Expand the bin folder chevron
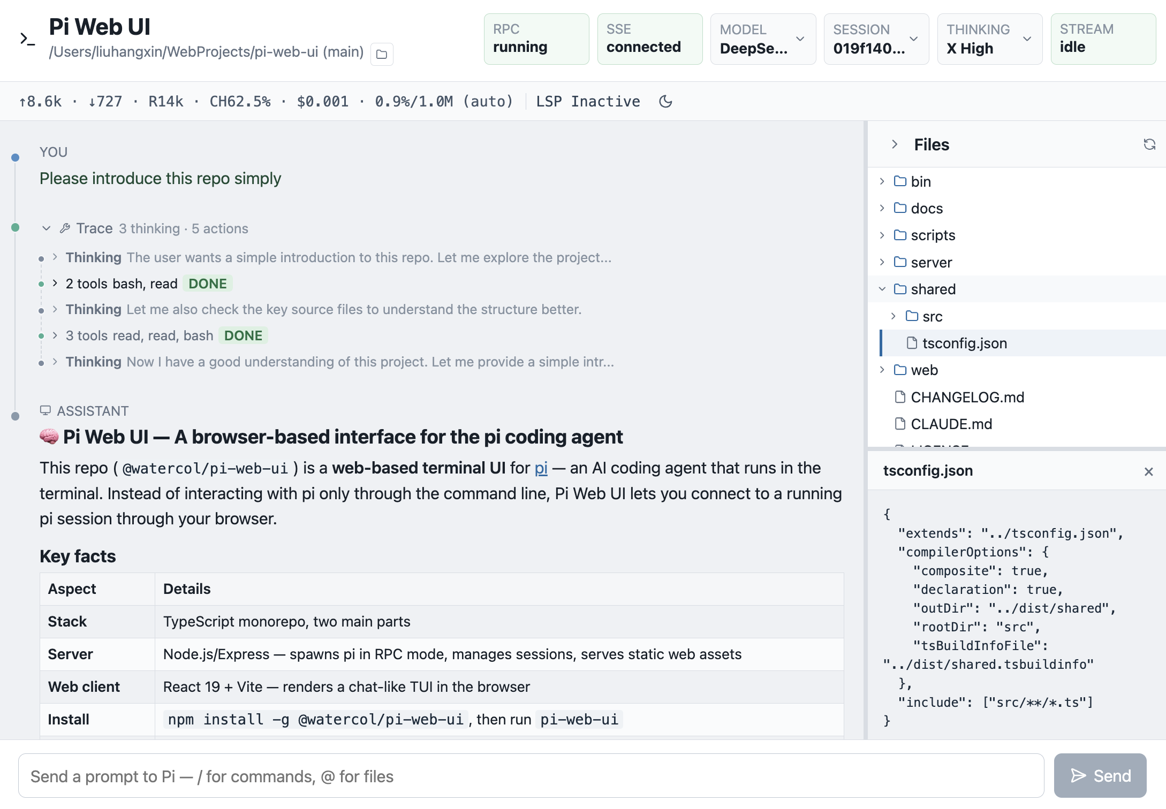Viewport: 1166px width, 809px height. tap(882, 181)
